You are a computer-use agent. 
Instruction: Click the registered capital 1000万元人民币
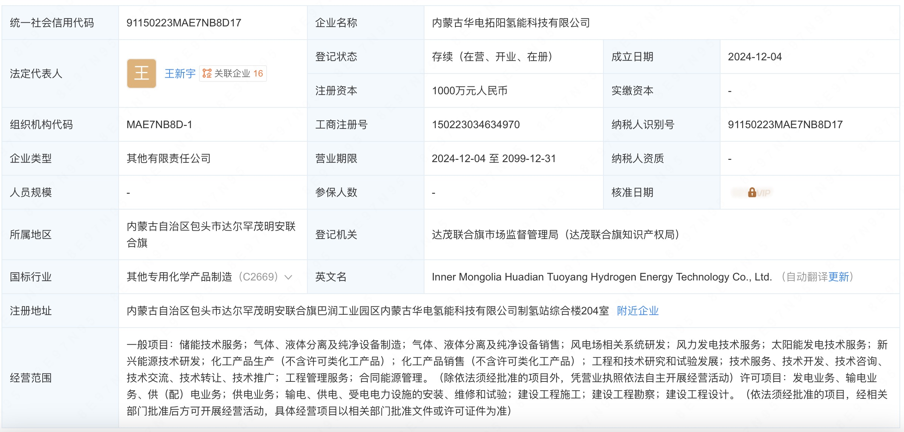[469, 91]
